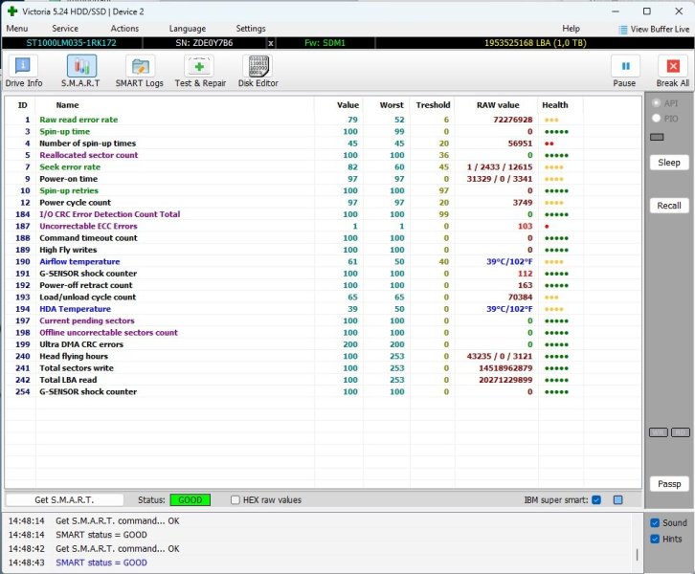Select the PIO radio button
Viewport: 695px width, 574px height.
click(656, 118)
